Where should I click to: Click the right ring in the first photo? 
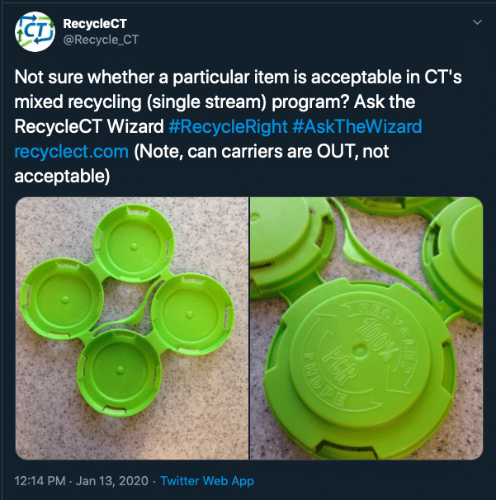tap(192, 314)
